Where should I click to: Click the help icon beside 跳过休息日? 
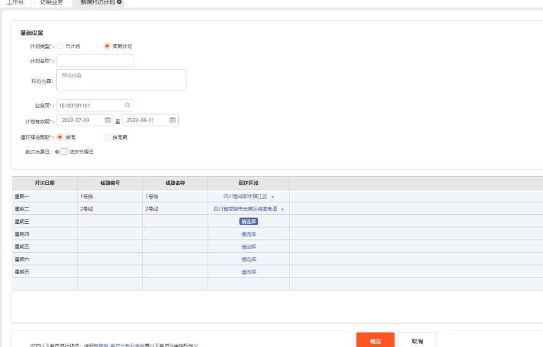(x=57, y=152)
